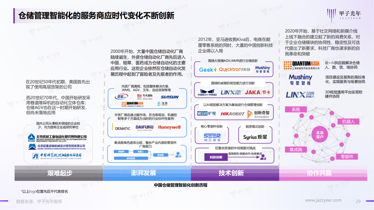This screenshot has height=210, width=374.
Task: Click the Mushiny logo in the AGV/AMR box
Action: point(262,69)
